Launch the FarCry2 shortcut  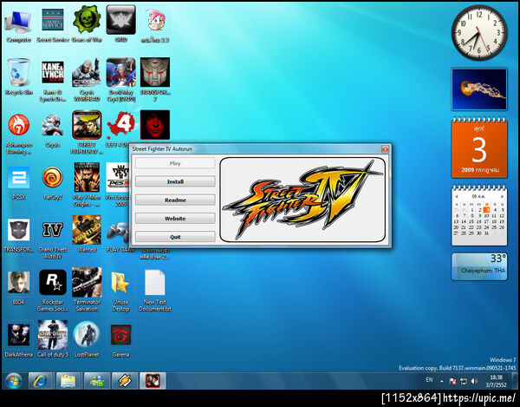pyautogui.click(x=53, y=182)
